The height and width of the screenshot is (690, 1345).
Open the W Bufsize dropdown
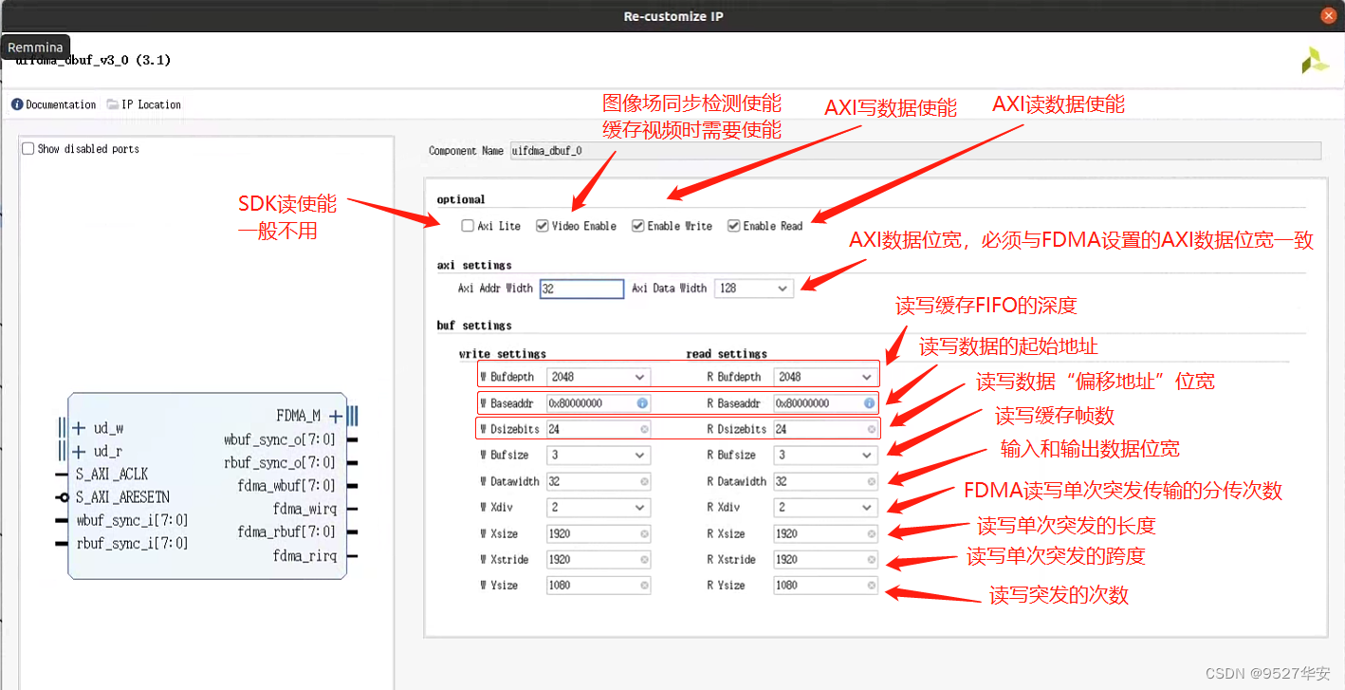[598, 456]
